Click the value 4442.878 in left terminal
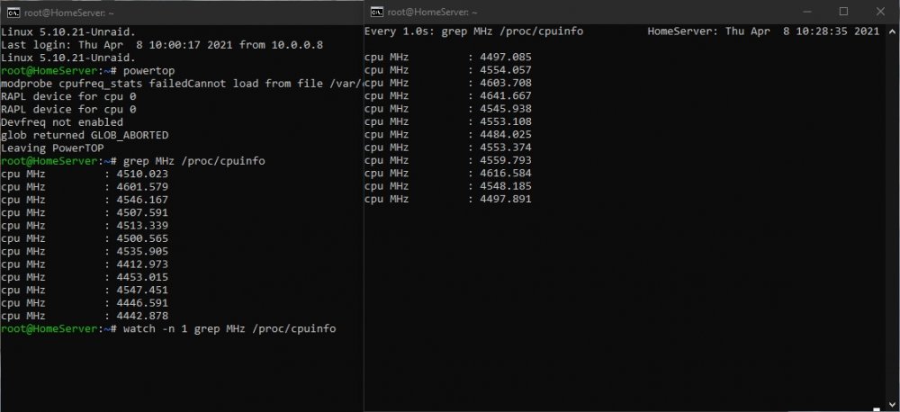This screenshot has height=412, width=900. point(142,316)
